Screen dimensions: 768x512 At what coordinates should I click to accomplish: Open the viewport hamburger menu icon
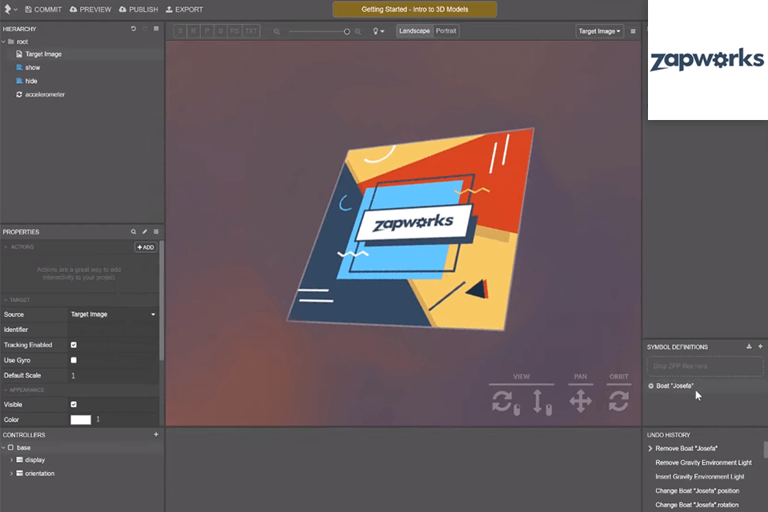coord(633,31)
